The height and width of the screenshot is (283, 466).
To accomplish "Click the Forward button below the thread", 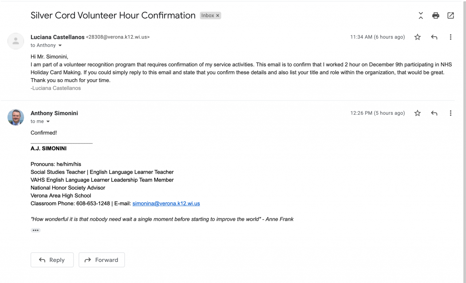I will (102, 260).
